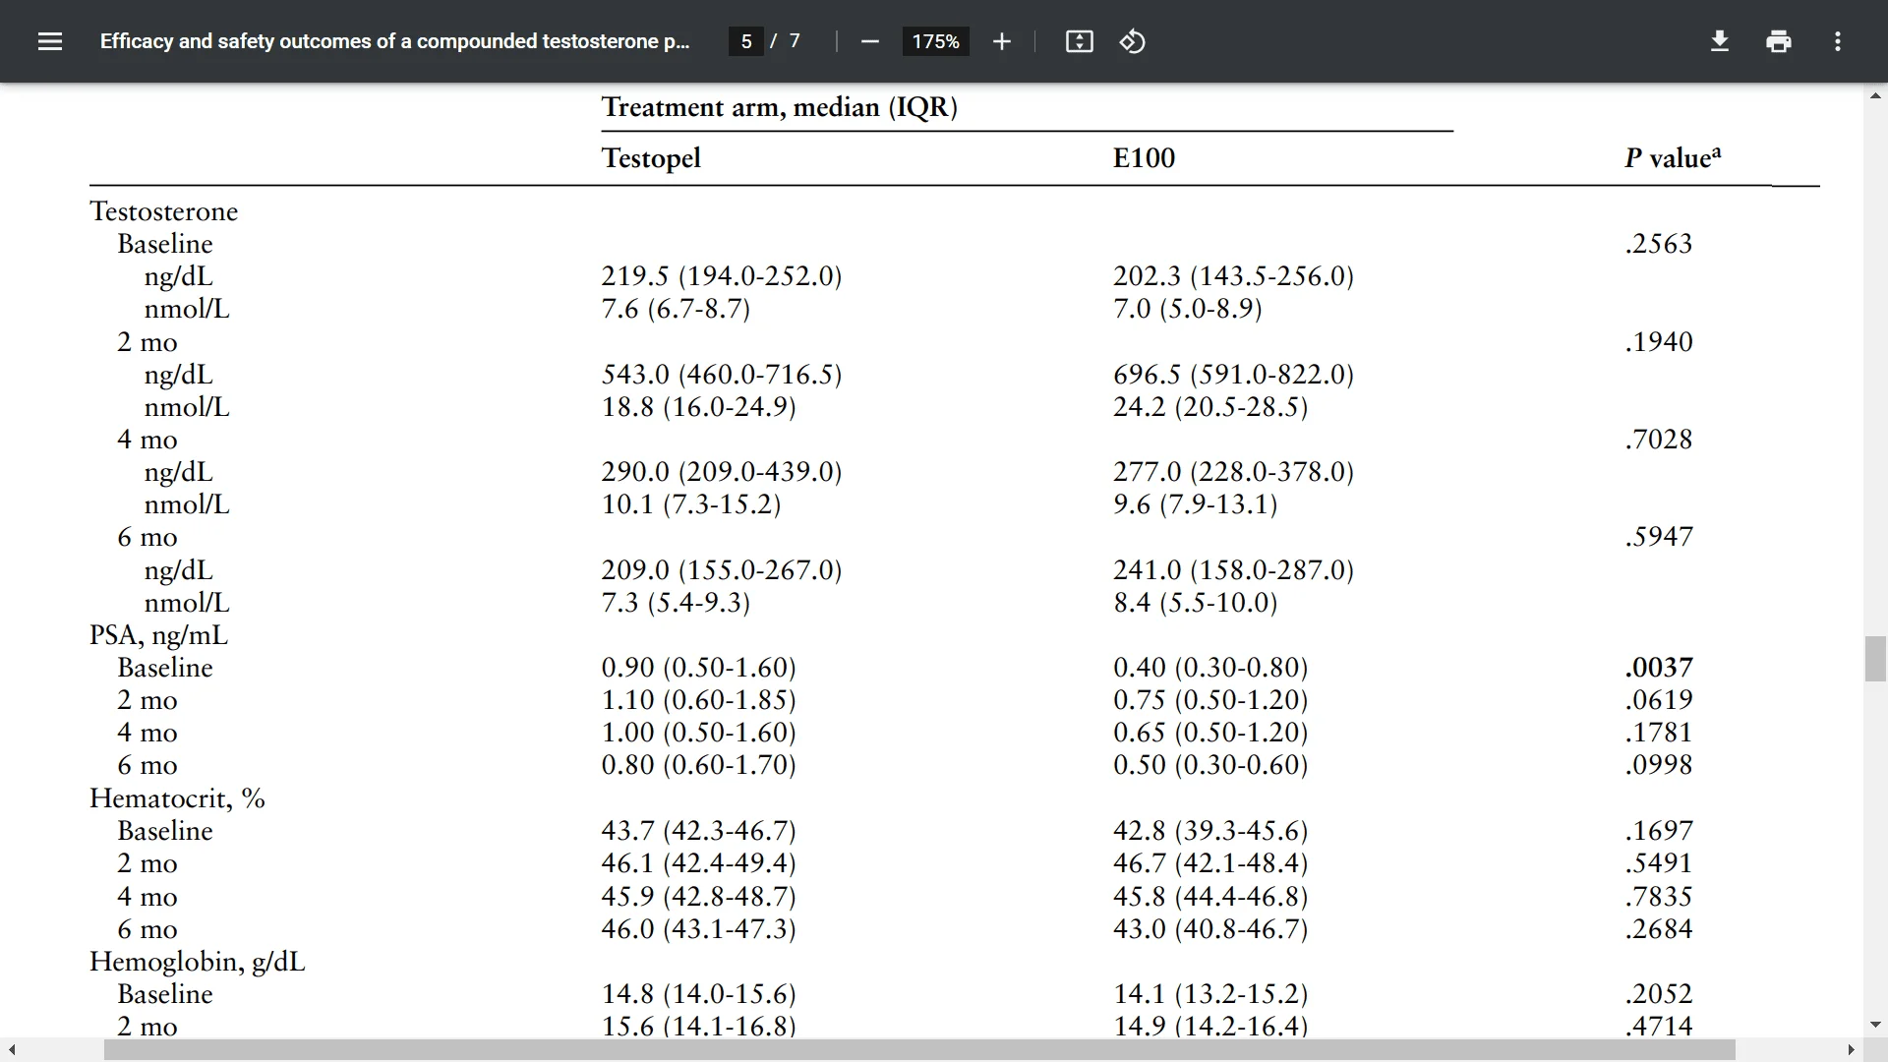The width and height of the screenshot is (1888, 1062).
Task: Click the download button in toolbar
Action: [x=1719, y=41]
